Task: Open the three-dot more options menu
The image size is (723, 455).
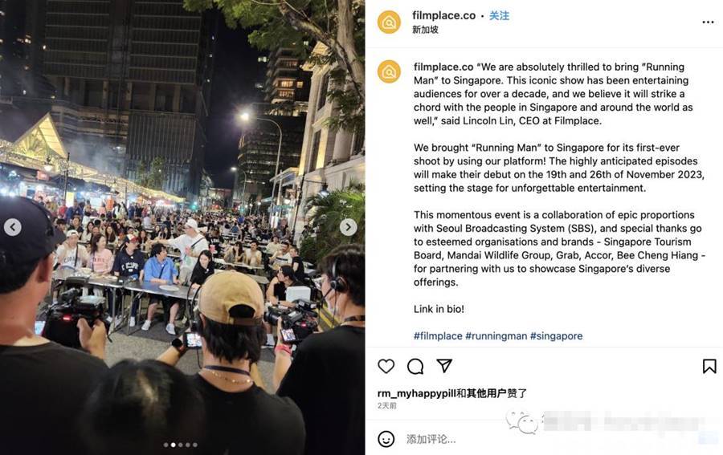Action: [708, 22]
